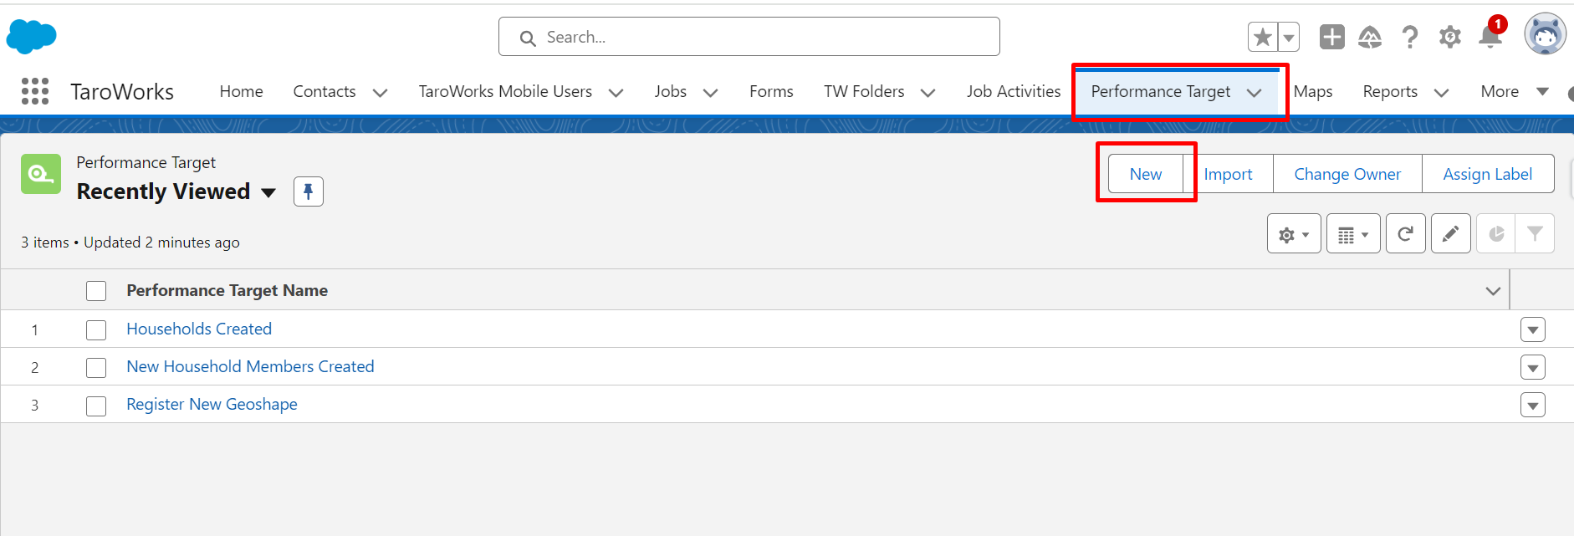Click the notifications bell icon

(x=1490, y=37)
